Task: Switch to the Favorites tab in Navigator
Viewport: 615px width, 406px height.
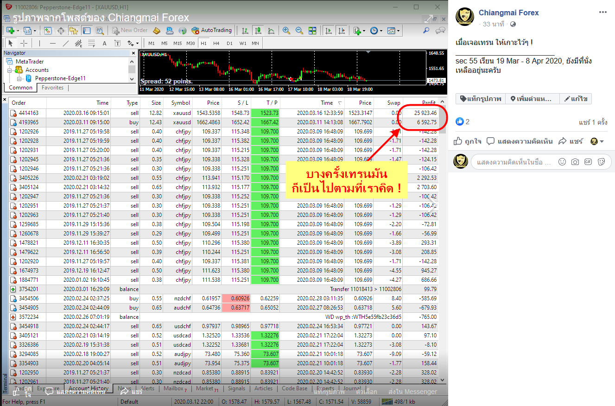Action: click(53, 88)
